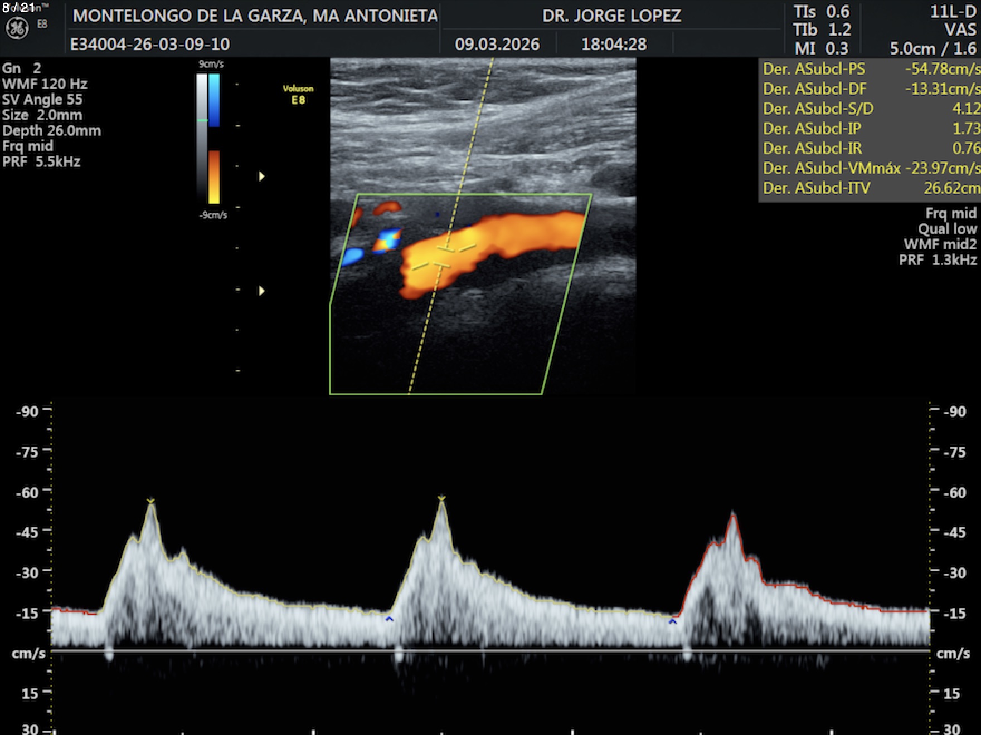Screen dimensions: 981x735
Task: Click the second yellow peak systolic marker
Action: coord(441,498)
